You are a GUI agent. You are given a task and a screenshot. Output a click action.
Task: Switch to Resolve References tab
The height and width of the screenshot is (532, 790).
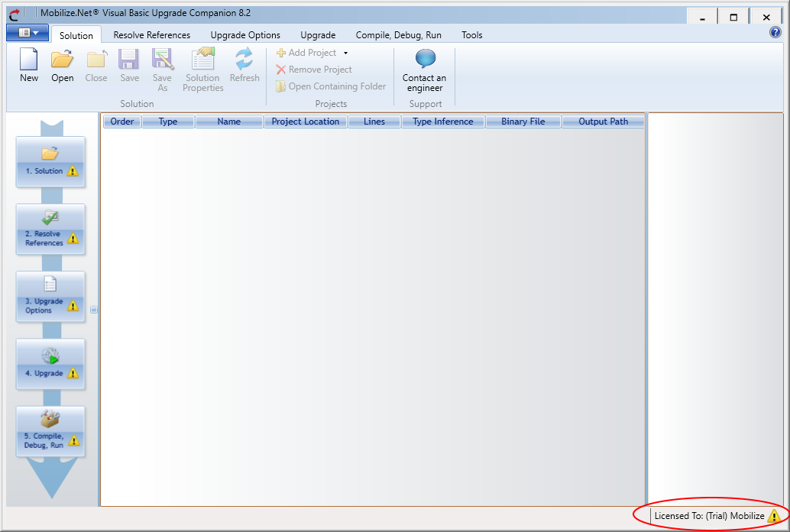(151, 35)
